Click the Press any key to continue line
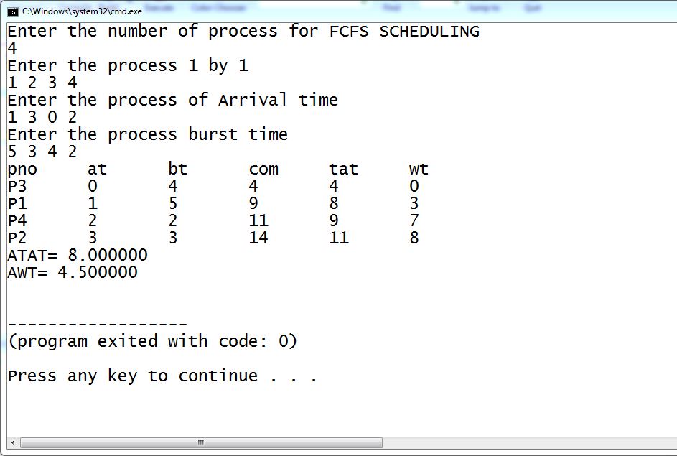The image size is (677, 456). 163,376
